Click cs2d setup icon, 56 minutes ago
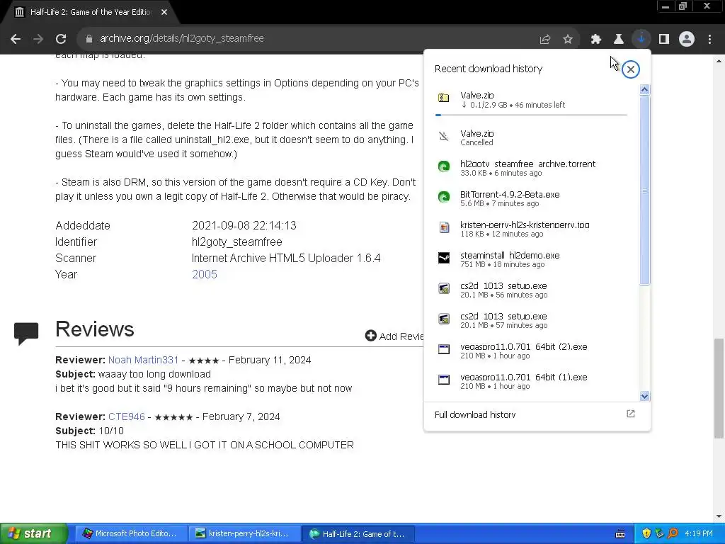This screenshot has height=544, width=725. pyautogui.click(x=444, y=289)
